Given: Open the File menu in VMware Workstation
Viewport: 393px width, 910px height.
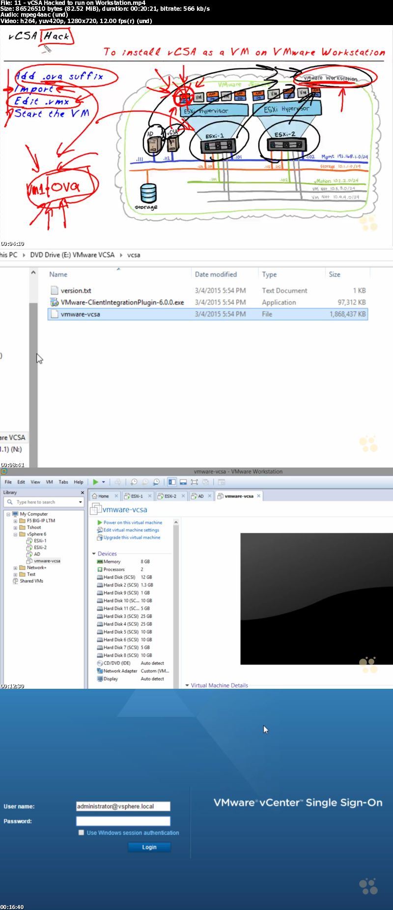Looking at the screenshot, I should (x=8, y=482).
